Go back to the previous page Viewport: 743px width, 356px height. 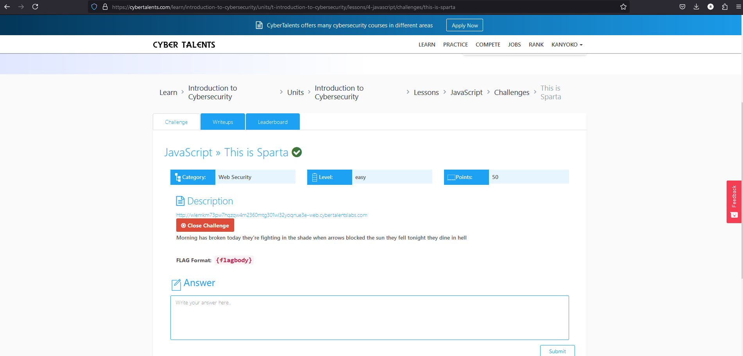pyautogui.click(x=7, y=7)
